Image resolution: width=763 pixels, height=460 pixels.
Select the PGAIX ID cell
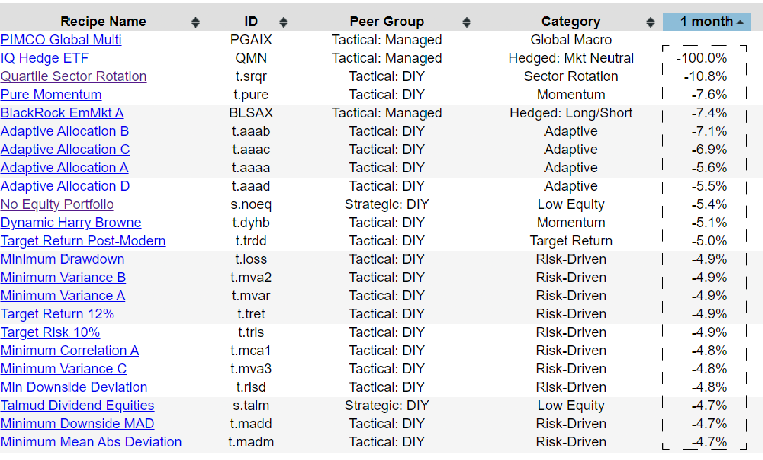pyautogui.click(x=251, y=39)
